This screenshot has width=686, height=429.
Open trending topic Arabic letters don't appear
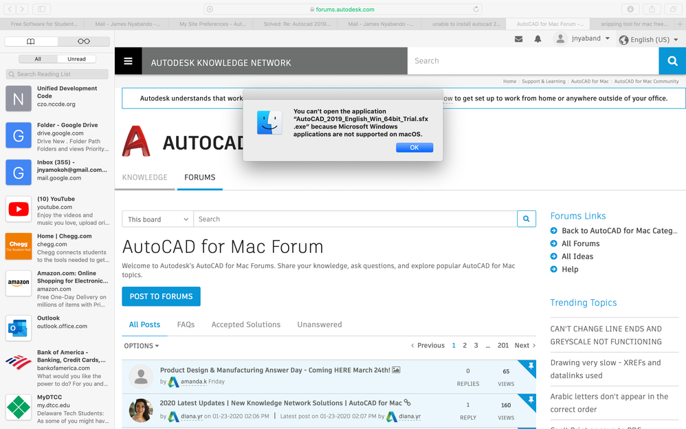pyautogui.click(x=609, y=403)
